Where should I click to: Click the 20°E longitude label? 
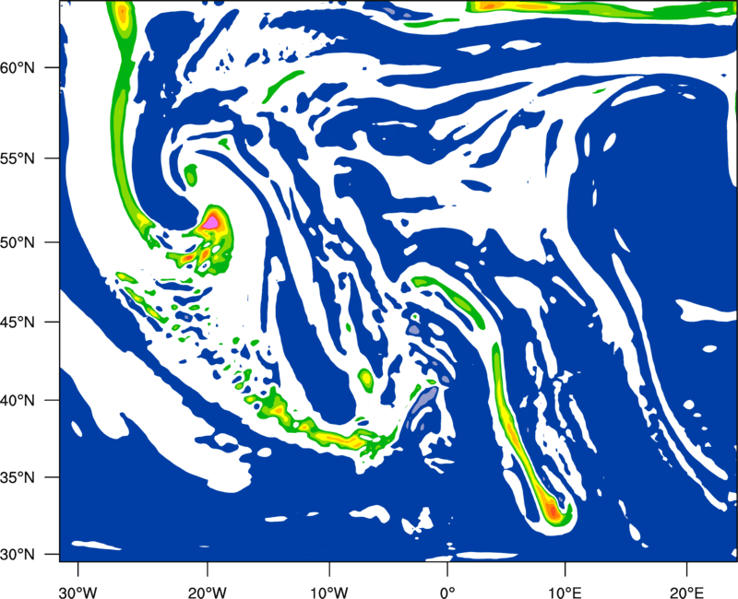[x=686, y=593]
